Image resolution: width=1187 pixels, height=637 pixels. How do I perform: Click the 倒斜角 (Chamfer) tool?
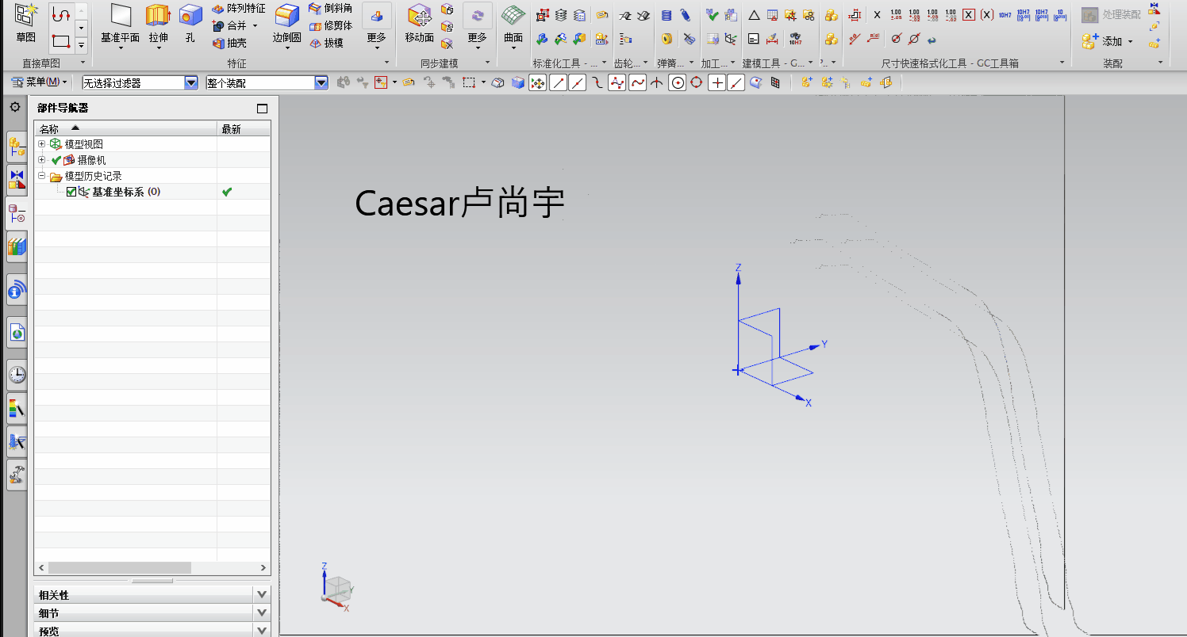pos(330,9)
